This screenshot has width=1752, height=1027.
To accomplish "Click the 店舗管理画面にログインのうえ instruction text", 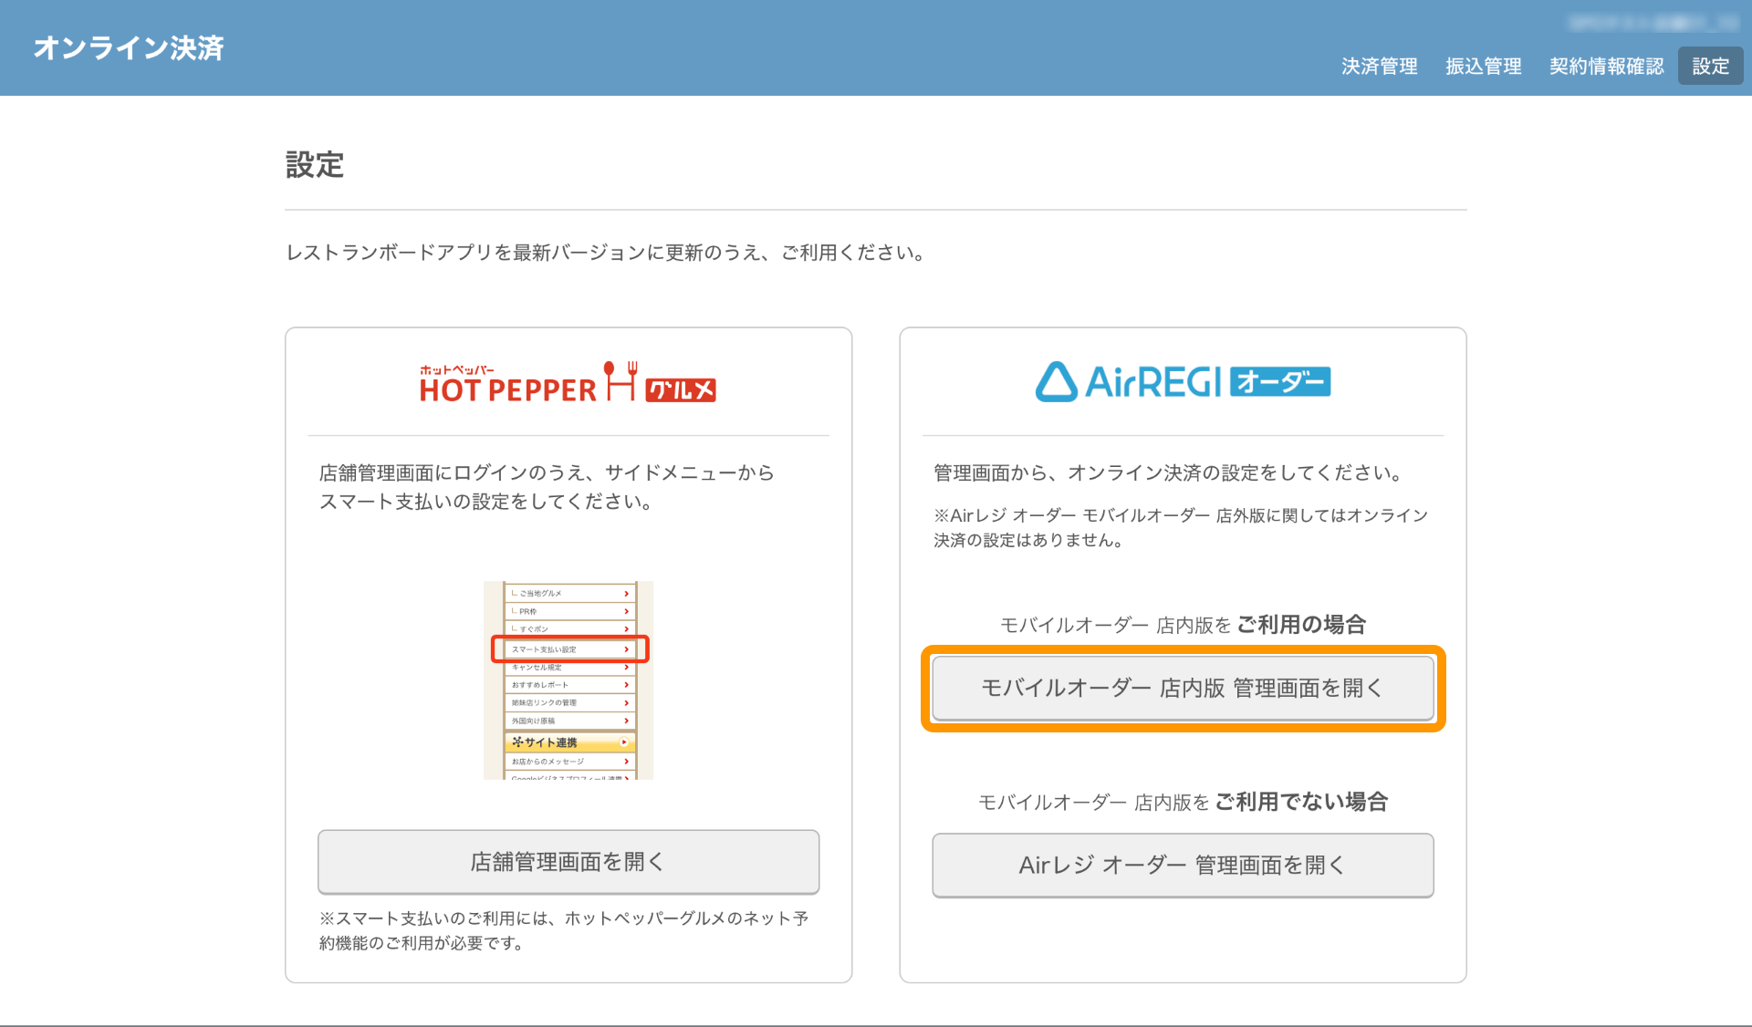I will point(547,487).
